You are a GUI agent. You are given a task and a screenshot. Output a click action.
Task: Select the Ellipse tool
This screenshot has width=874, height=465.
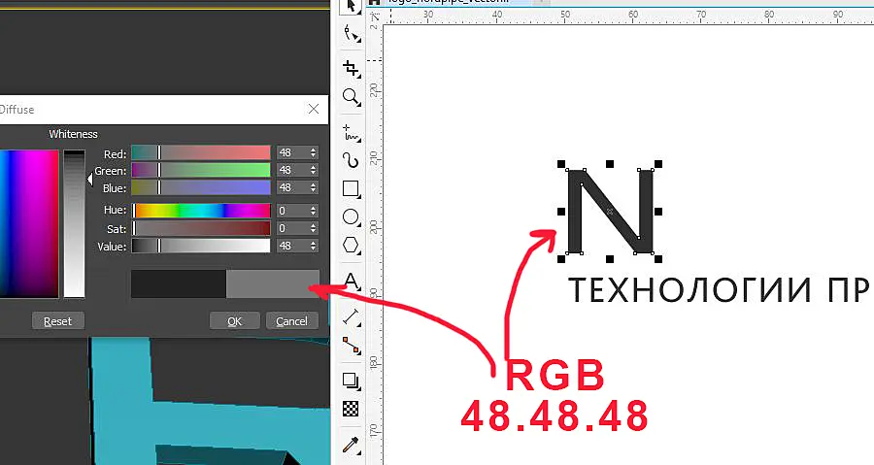click(351, 216)
